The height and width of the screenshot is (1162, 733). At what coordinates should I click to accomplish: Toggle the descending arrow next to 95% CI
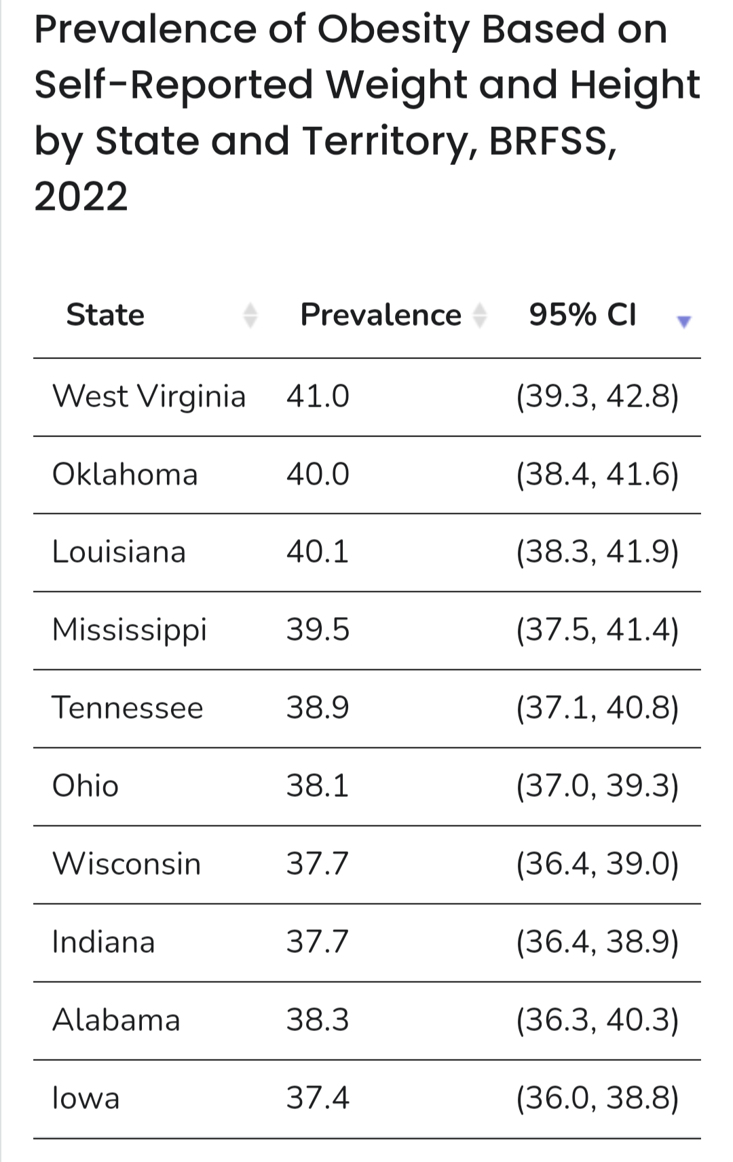pyautogui.click(x=683, y=322)
